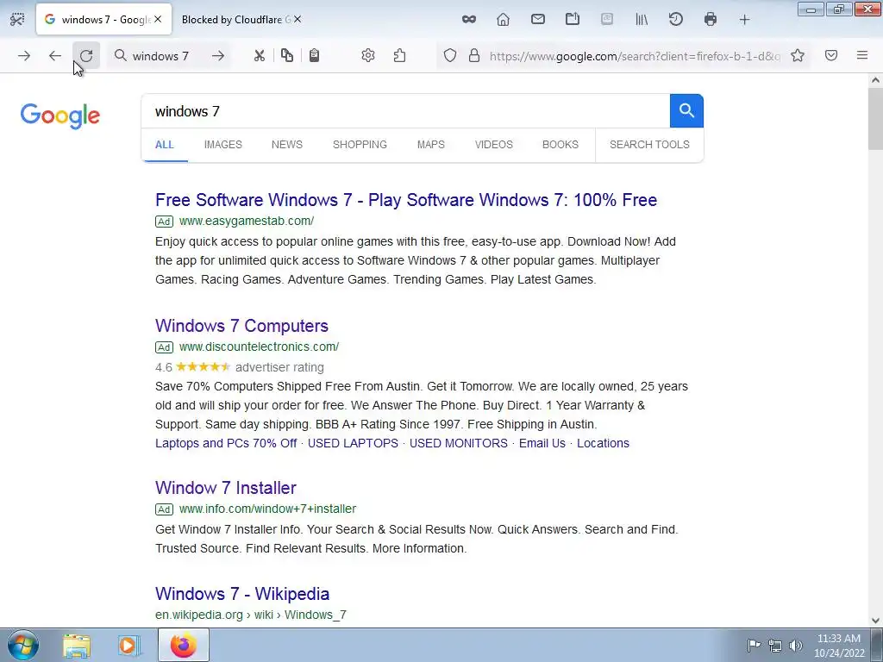Click the volume speaker tray icon

click(796, 646)
